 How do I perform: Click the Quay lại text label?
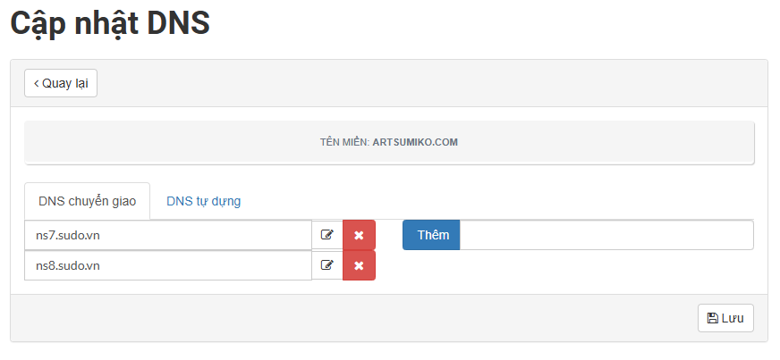[x=65, y=83]
